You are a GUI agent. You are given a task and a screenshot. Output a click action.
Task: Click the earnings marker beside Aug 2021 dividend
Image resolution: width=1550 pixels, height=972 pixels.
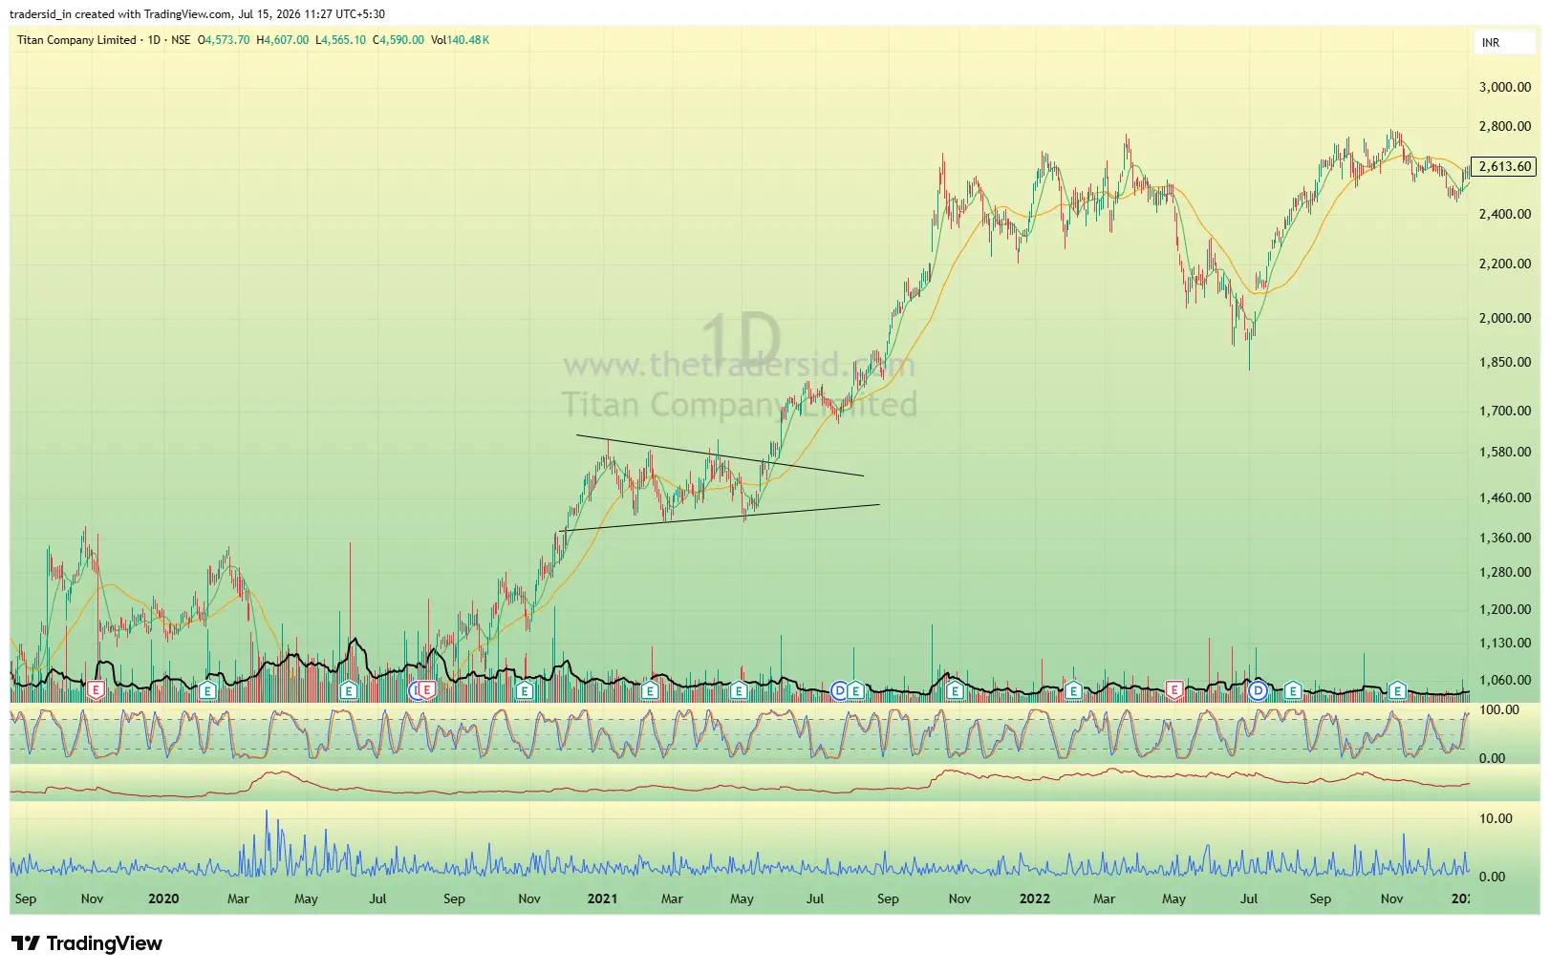(855, 689)
